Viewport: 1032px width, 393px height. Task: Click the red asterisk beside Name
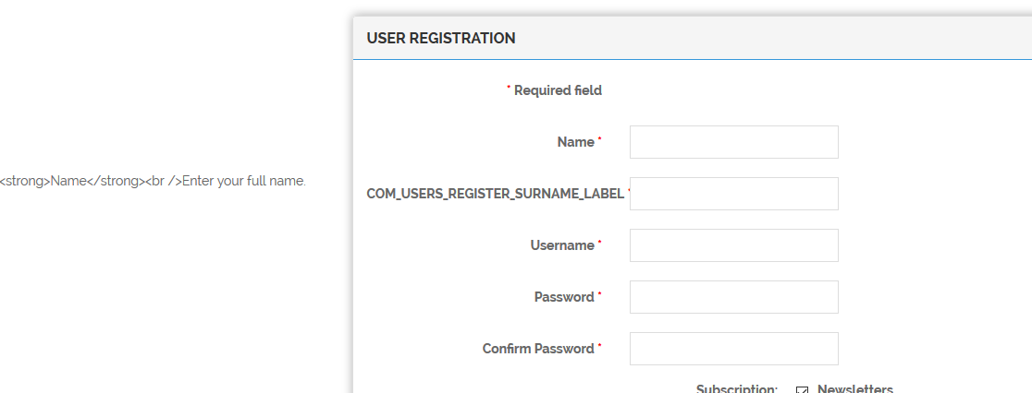599,139
